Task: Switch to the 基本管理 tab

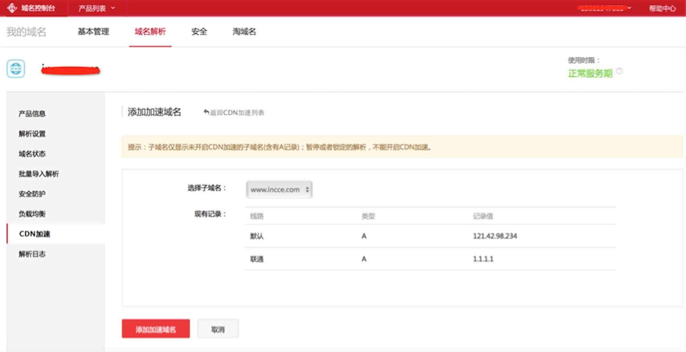Action: (93, 32)
